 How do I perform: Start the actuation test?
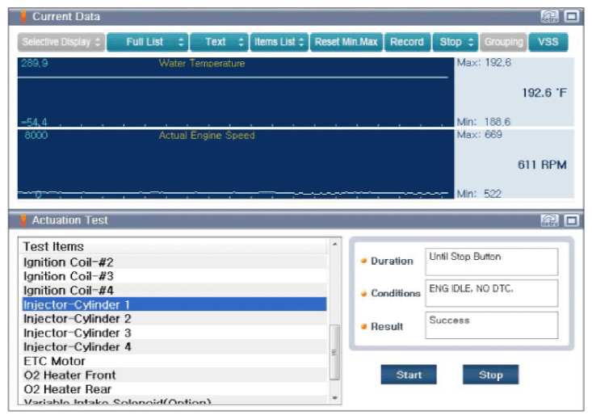point(409,375)
